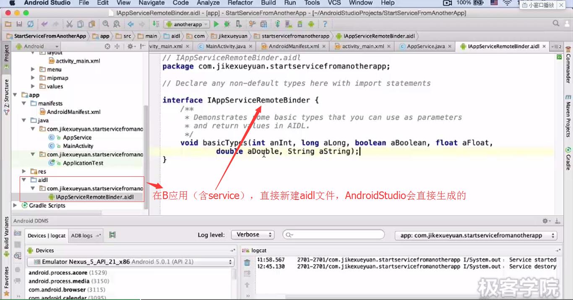Click the Save All toolbar icon

pos(19,24)
